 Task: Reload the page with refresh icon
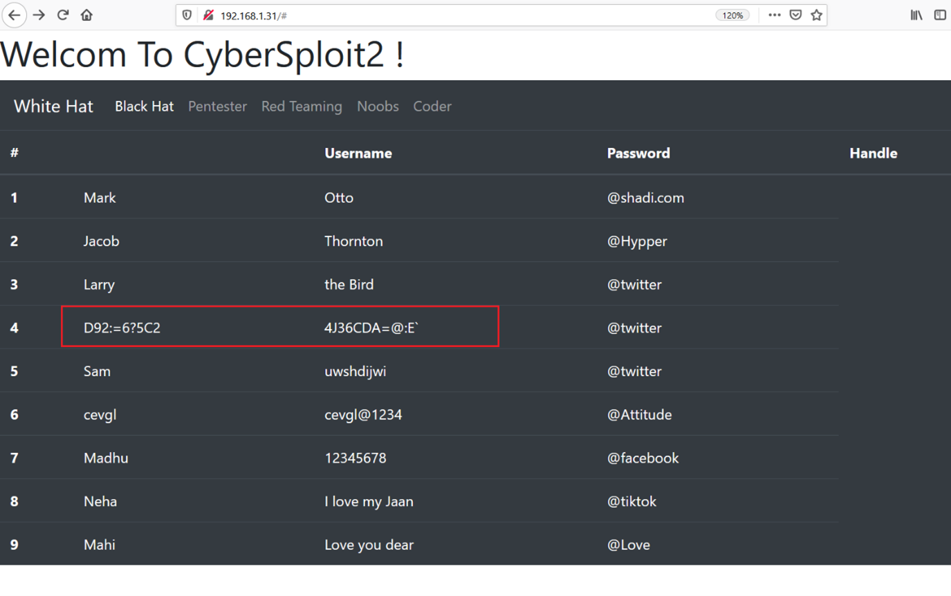tap(63, 15)
